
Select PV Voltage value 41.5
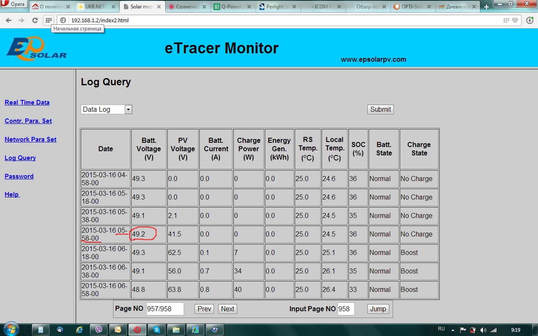point(175,234)
